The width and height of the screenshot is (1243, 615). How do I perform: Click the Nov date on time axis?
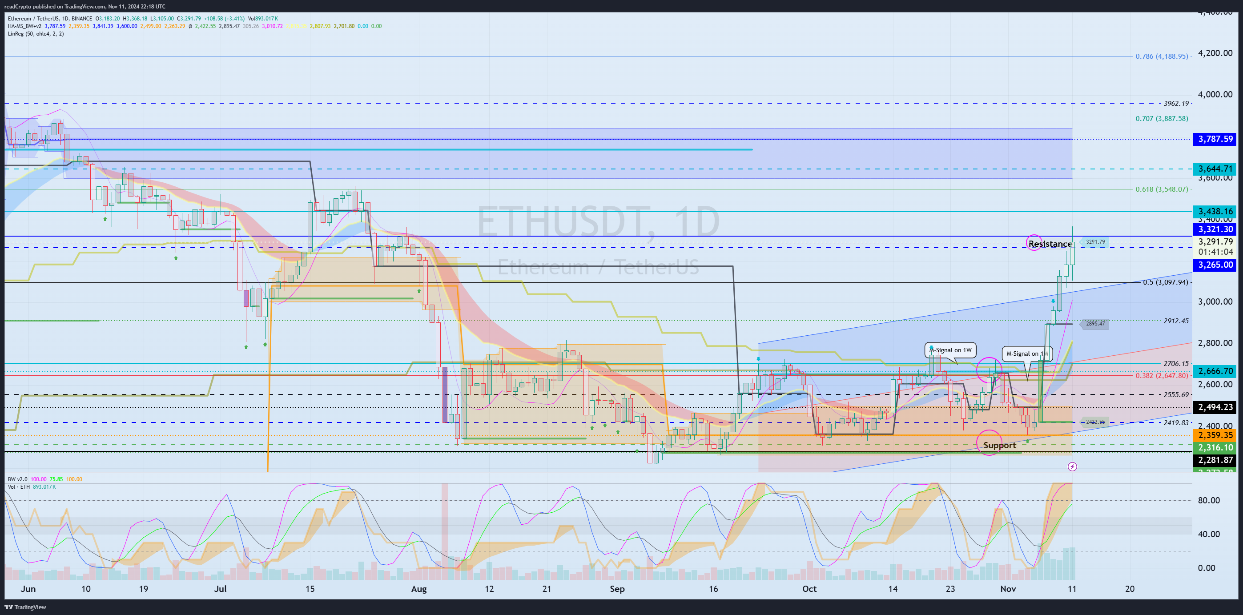1008,589
